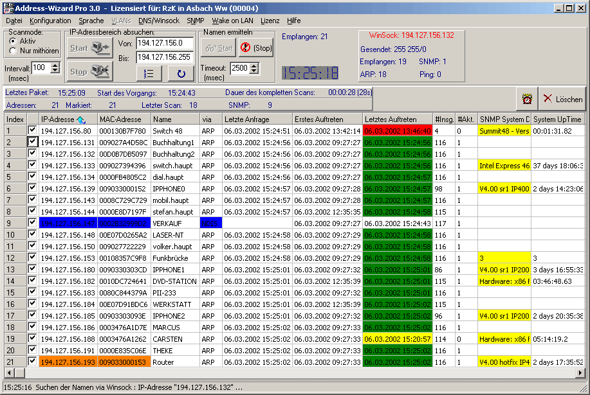Sort by the MAC-Adresse column header
The height and width of the screenshot is (395, 590).
124,119
